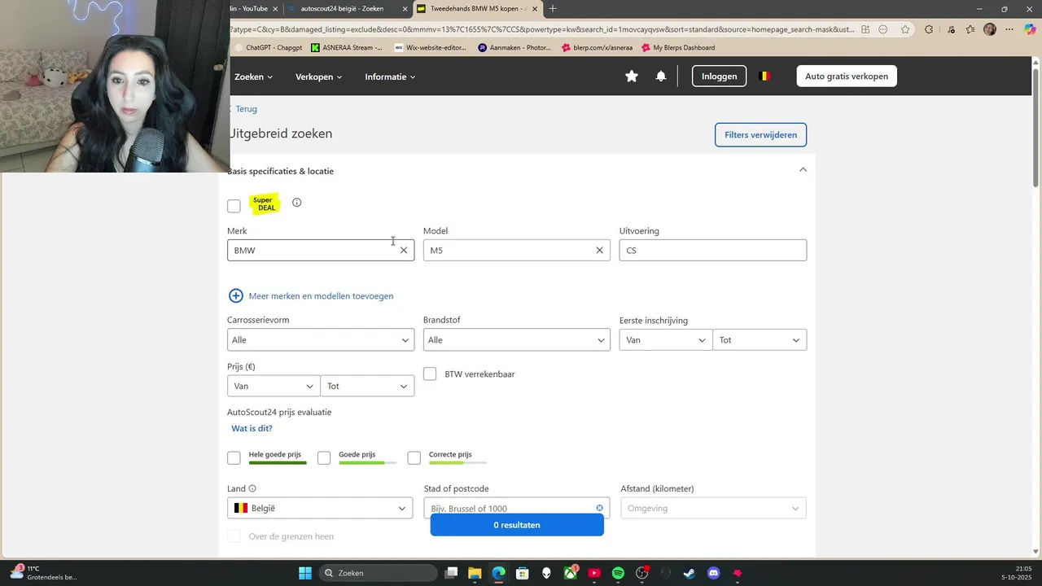This screenshot has width=1042, height=586.
Task: Open the Zoeken menu
Action: 253,77
